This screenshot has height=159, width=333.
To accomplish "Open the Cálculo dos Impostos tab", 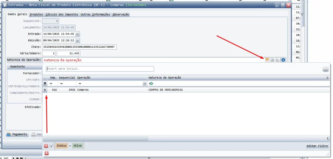I will [61, 14].
